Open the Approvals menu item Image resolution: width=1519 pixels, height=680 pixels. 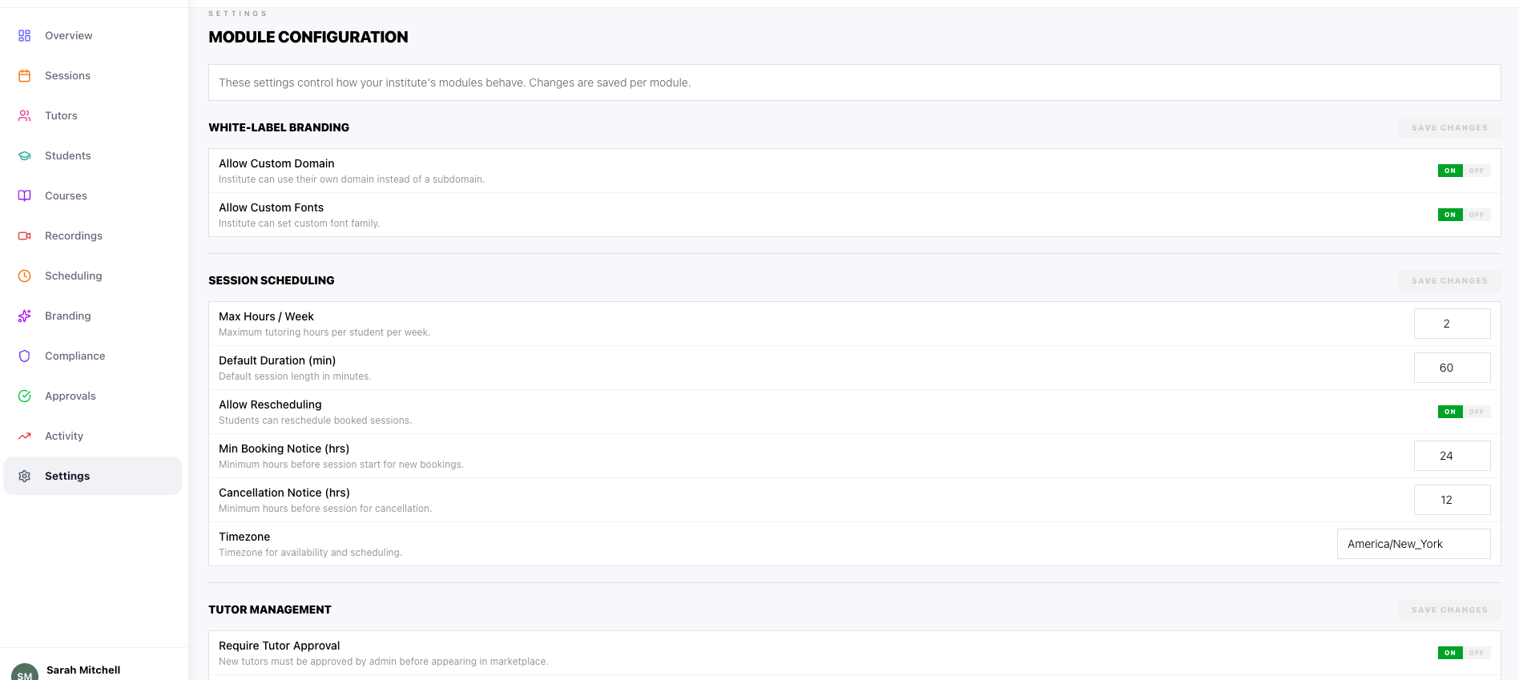tap(71, 396)
